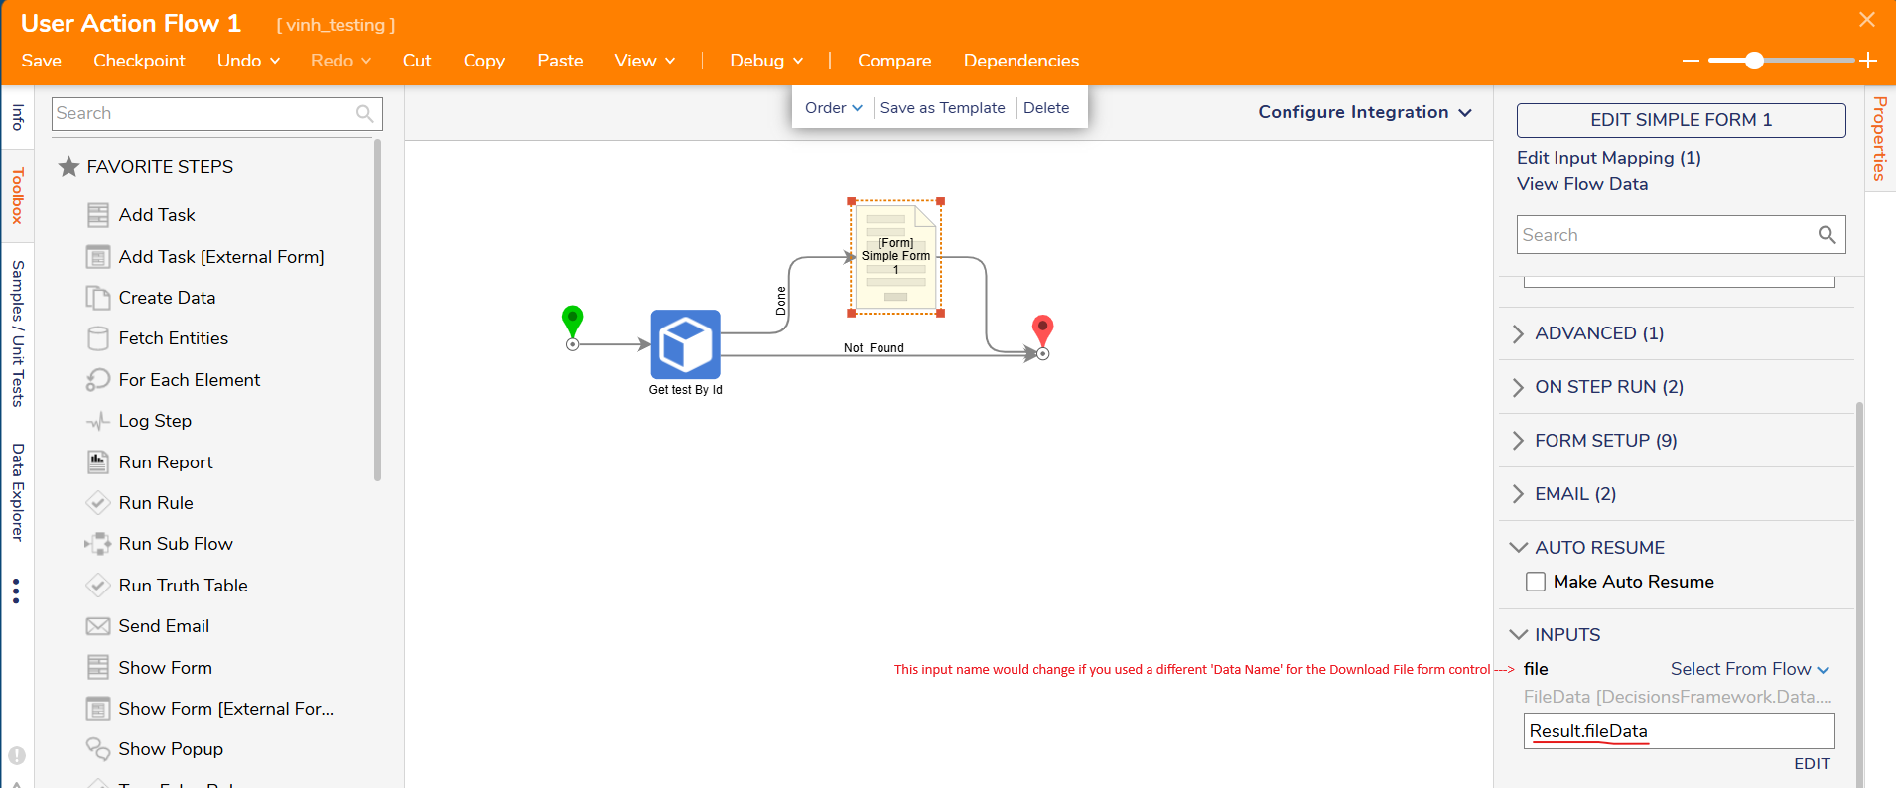Expand the FORM SETUP (9) section
Screen dimensions: 1896x788
(1605, 441)
